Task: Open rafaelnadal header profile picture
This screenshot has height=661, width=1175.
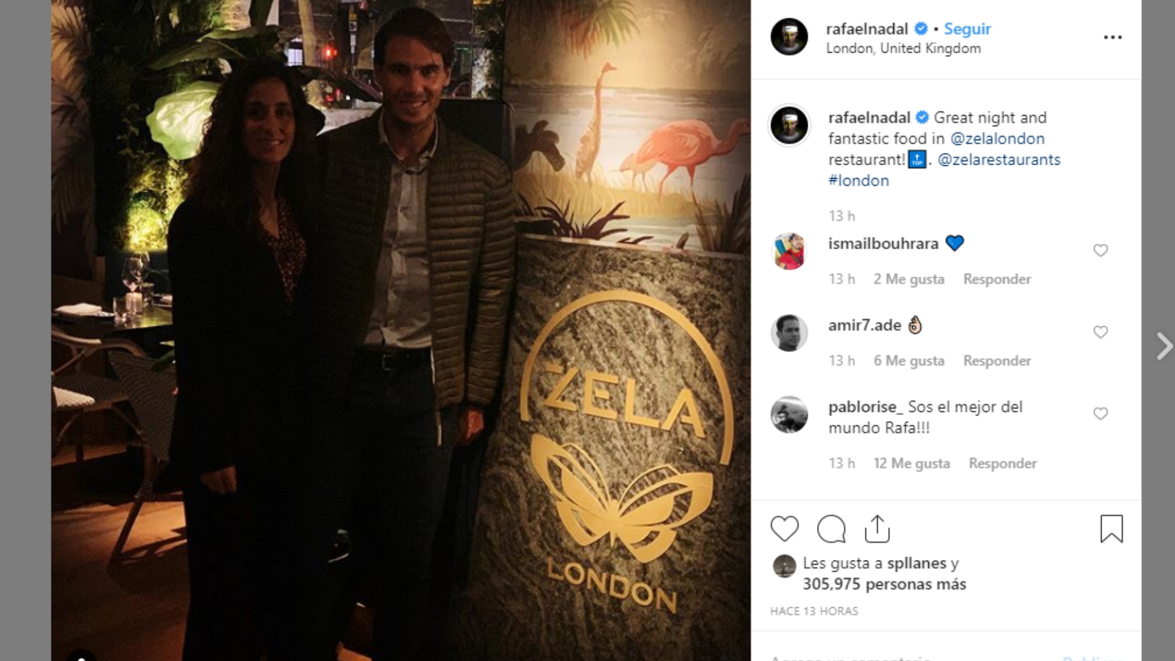Action: click(x=789, y=37)
